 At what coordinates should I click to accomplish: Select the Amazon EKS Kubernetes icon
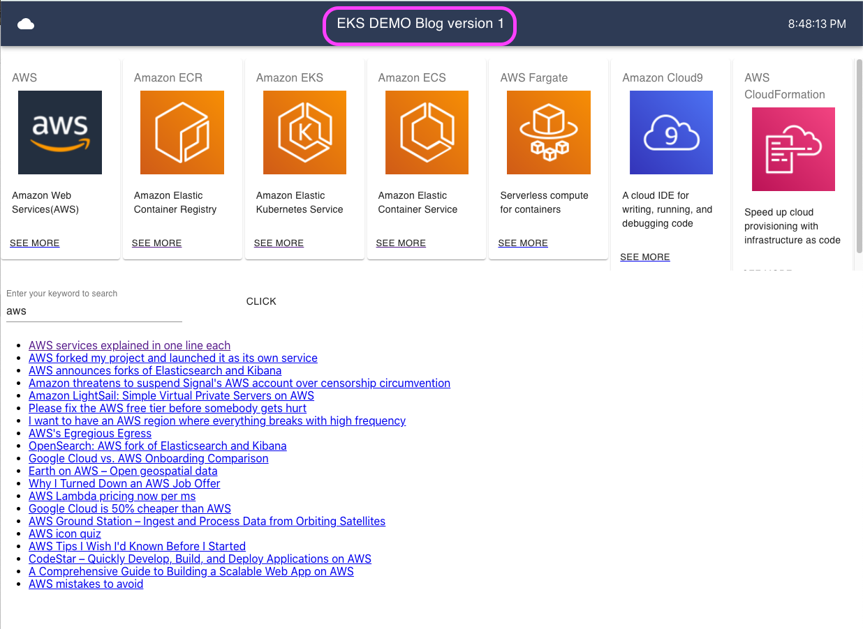coord(304,132)
